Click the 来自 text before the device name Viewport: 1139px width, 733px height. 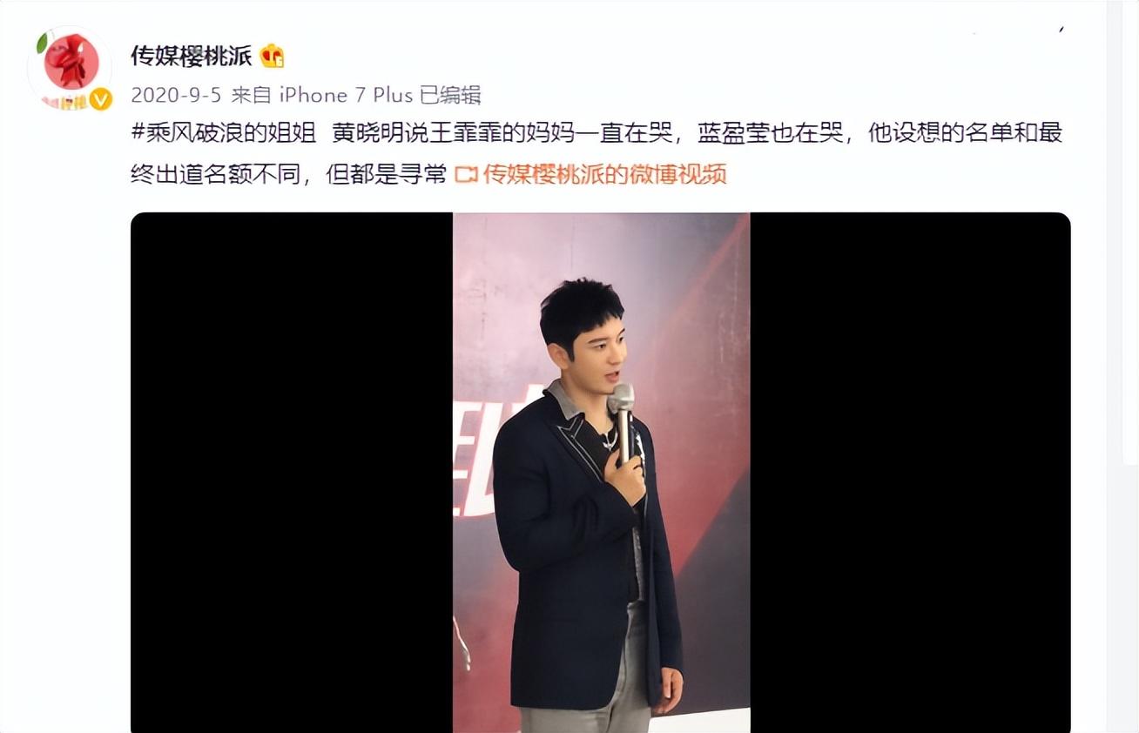(252, 95)
